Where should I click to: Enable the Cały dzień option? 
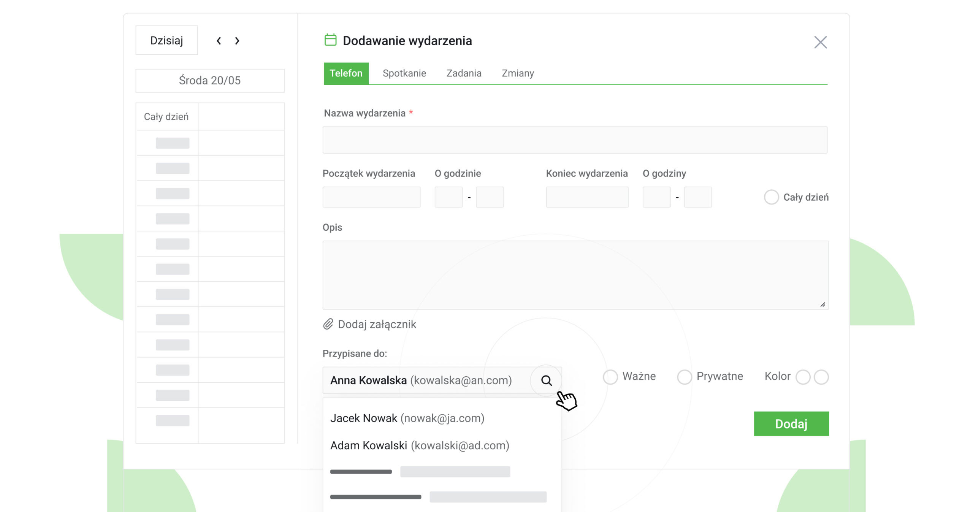771,197
